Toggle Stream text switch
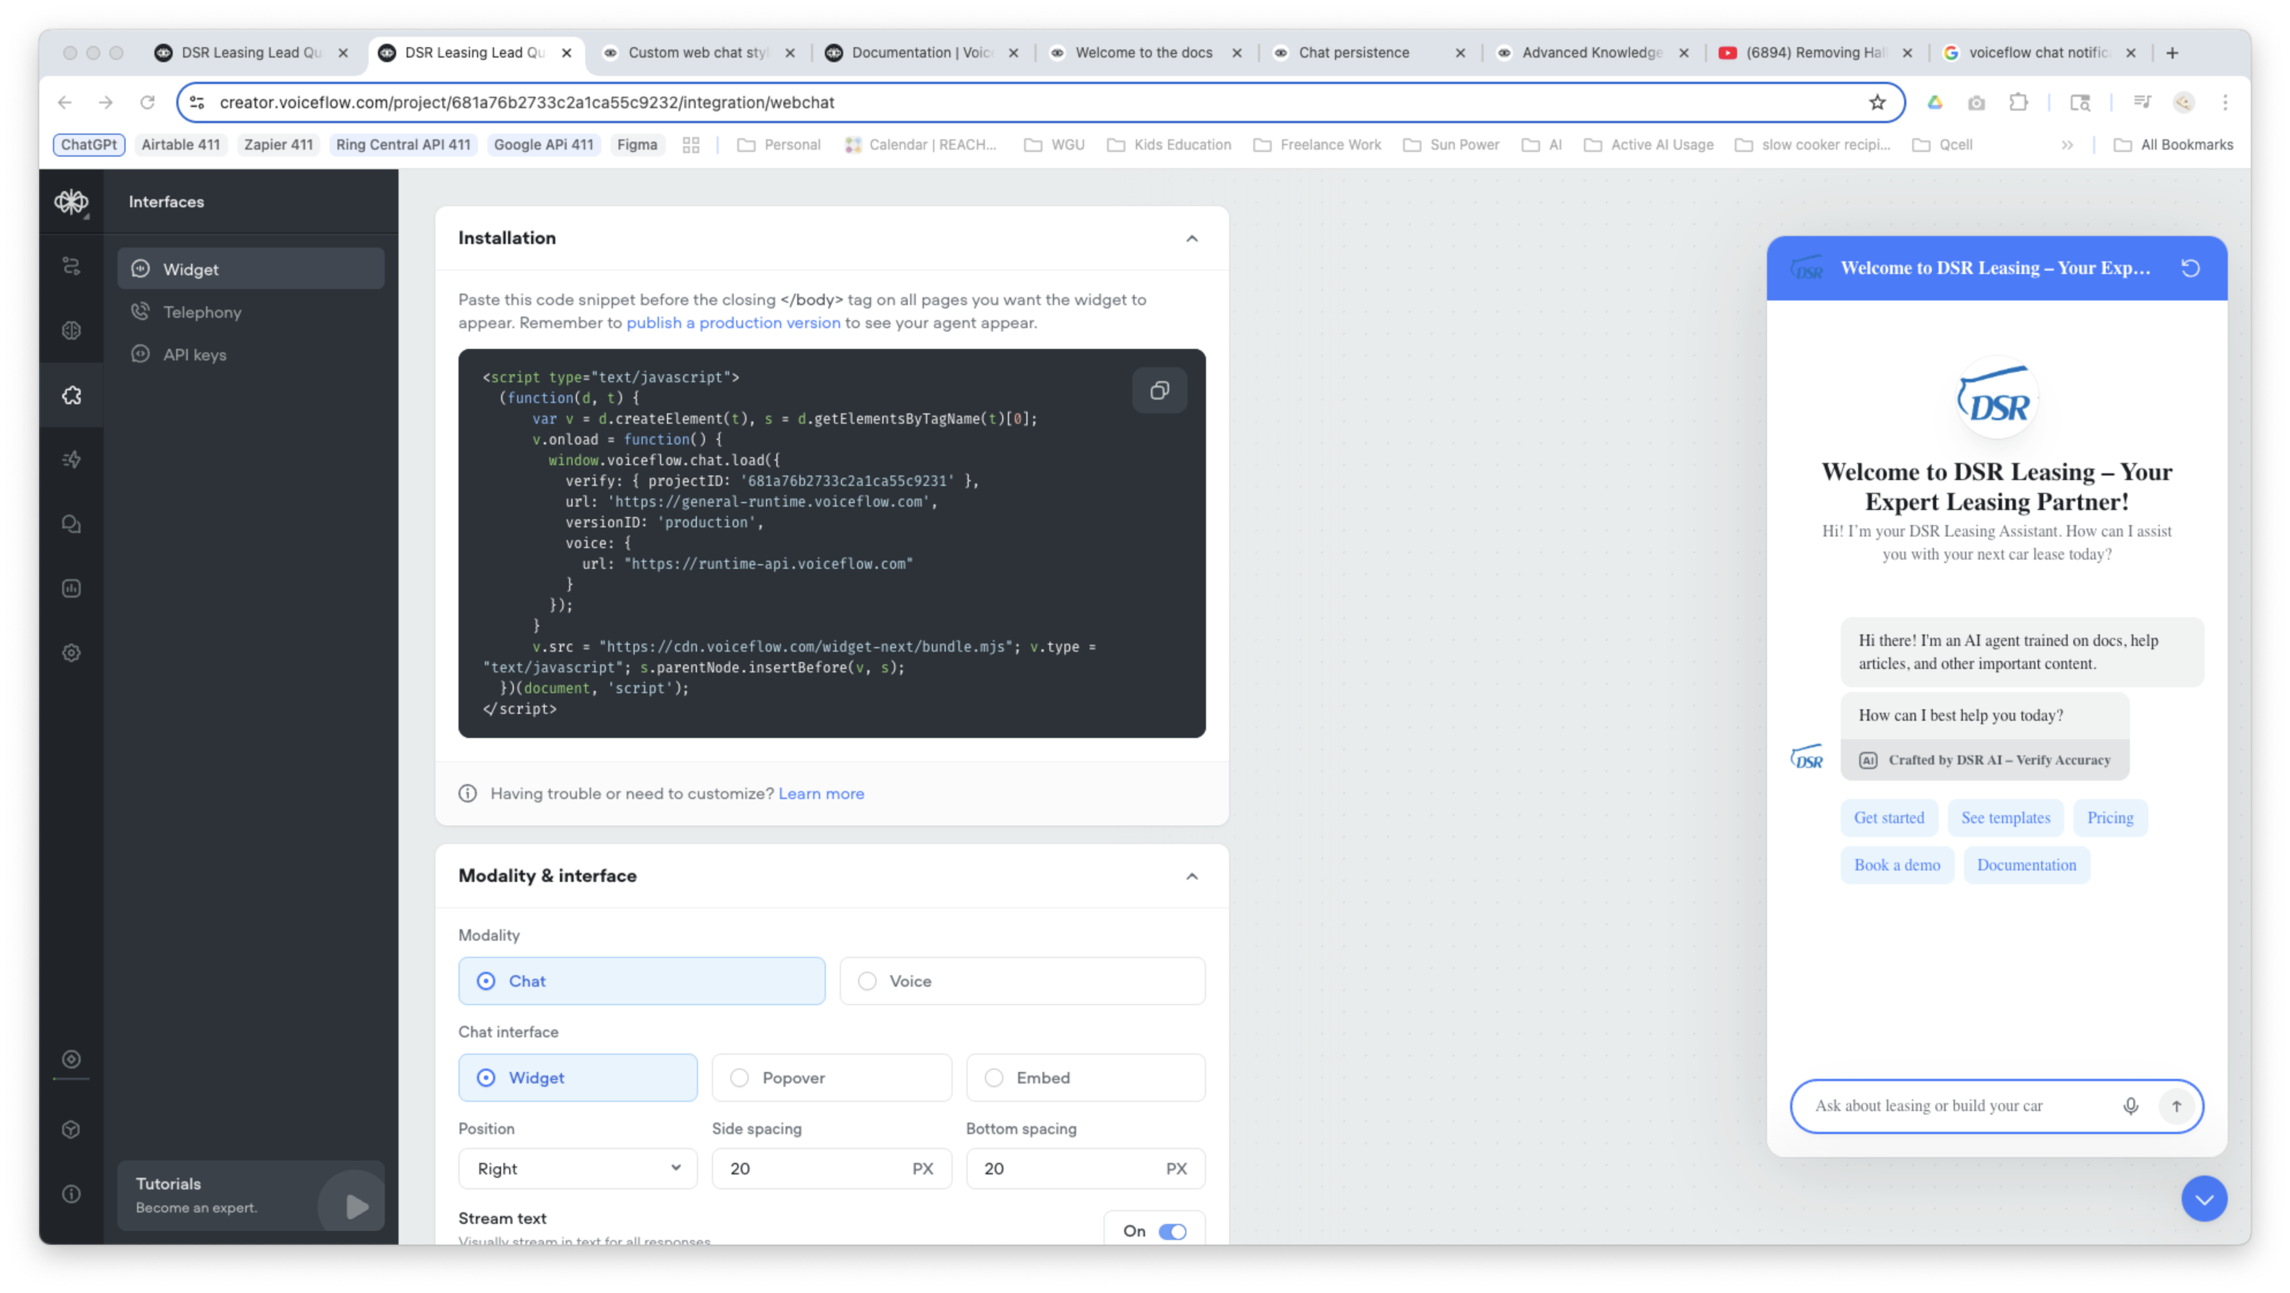Image resolution: width=2290 pixels, height=1293 pixels. pos(1171,1231)
